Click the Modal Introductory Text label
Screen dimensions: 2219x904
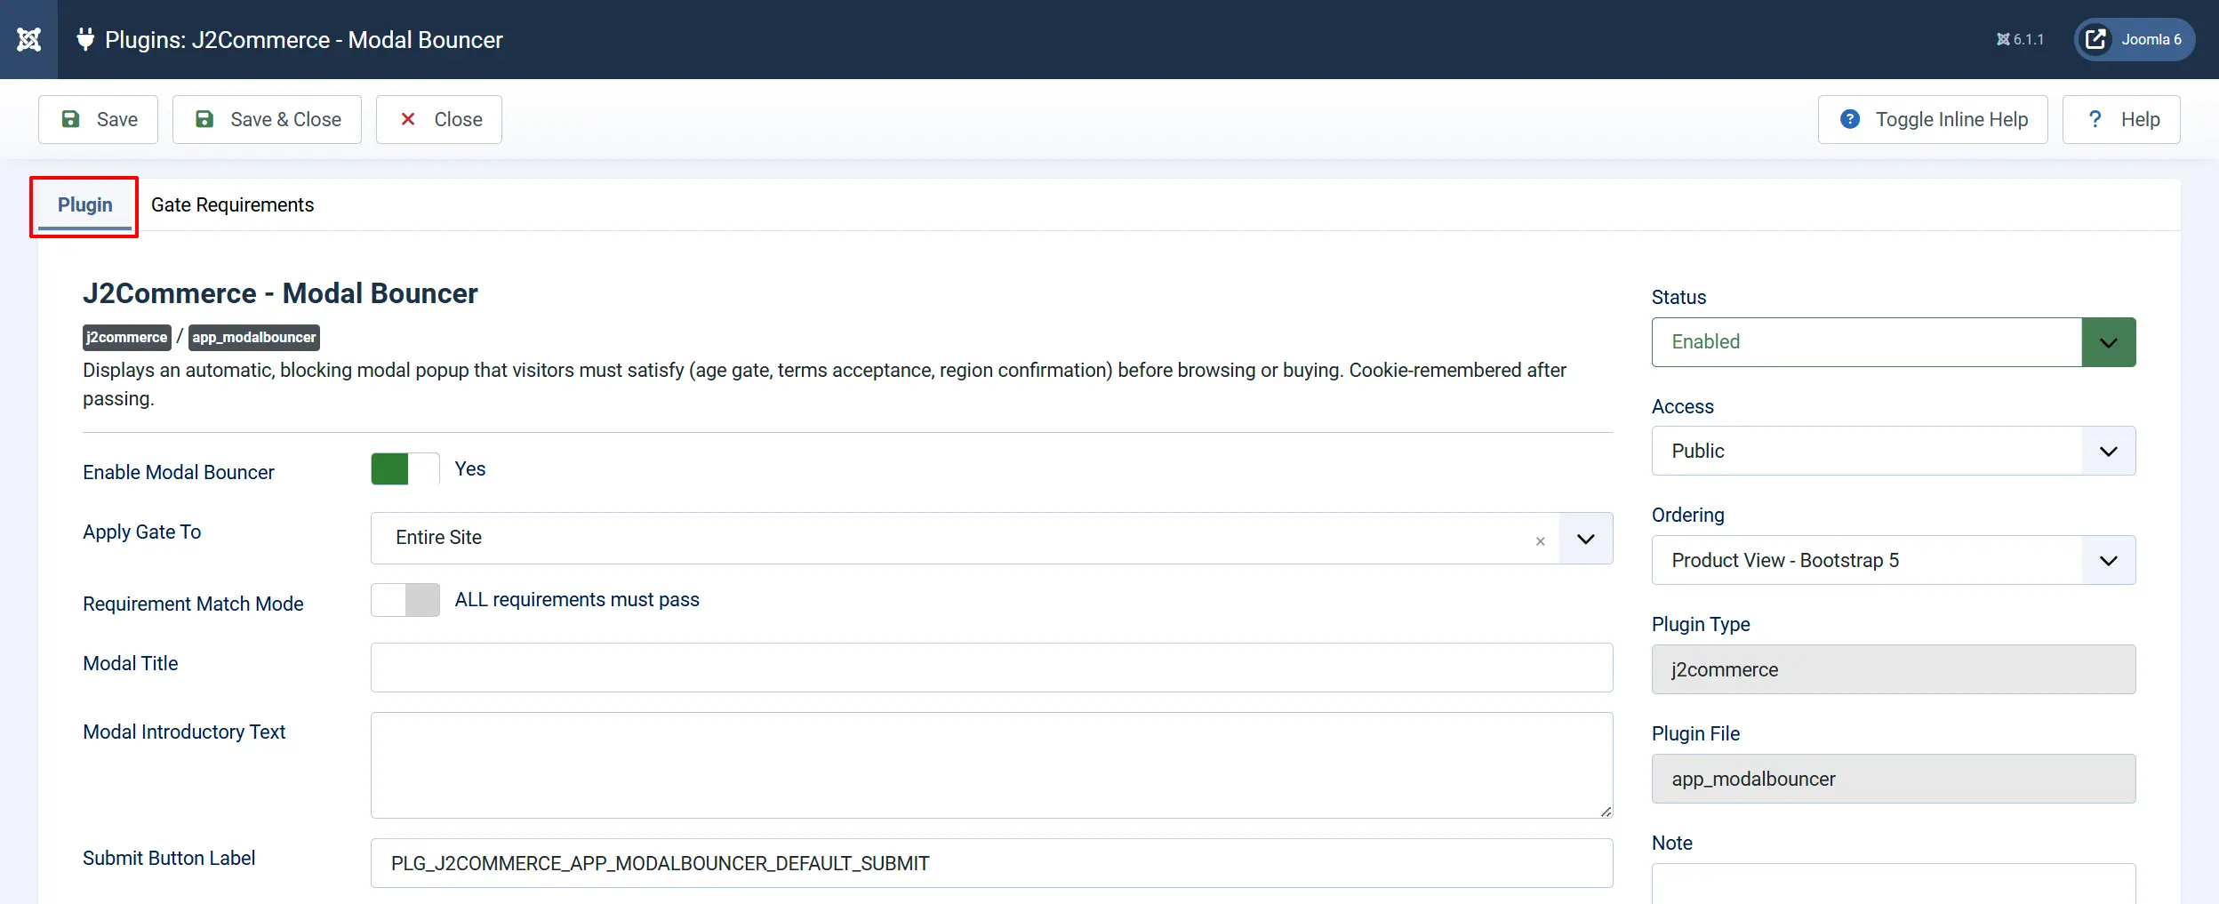tap(184, 732)
